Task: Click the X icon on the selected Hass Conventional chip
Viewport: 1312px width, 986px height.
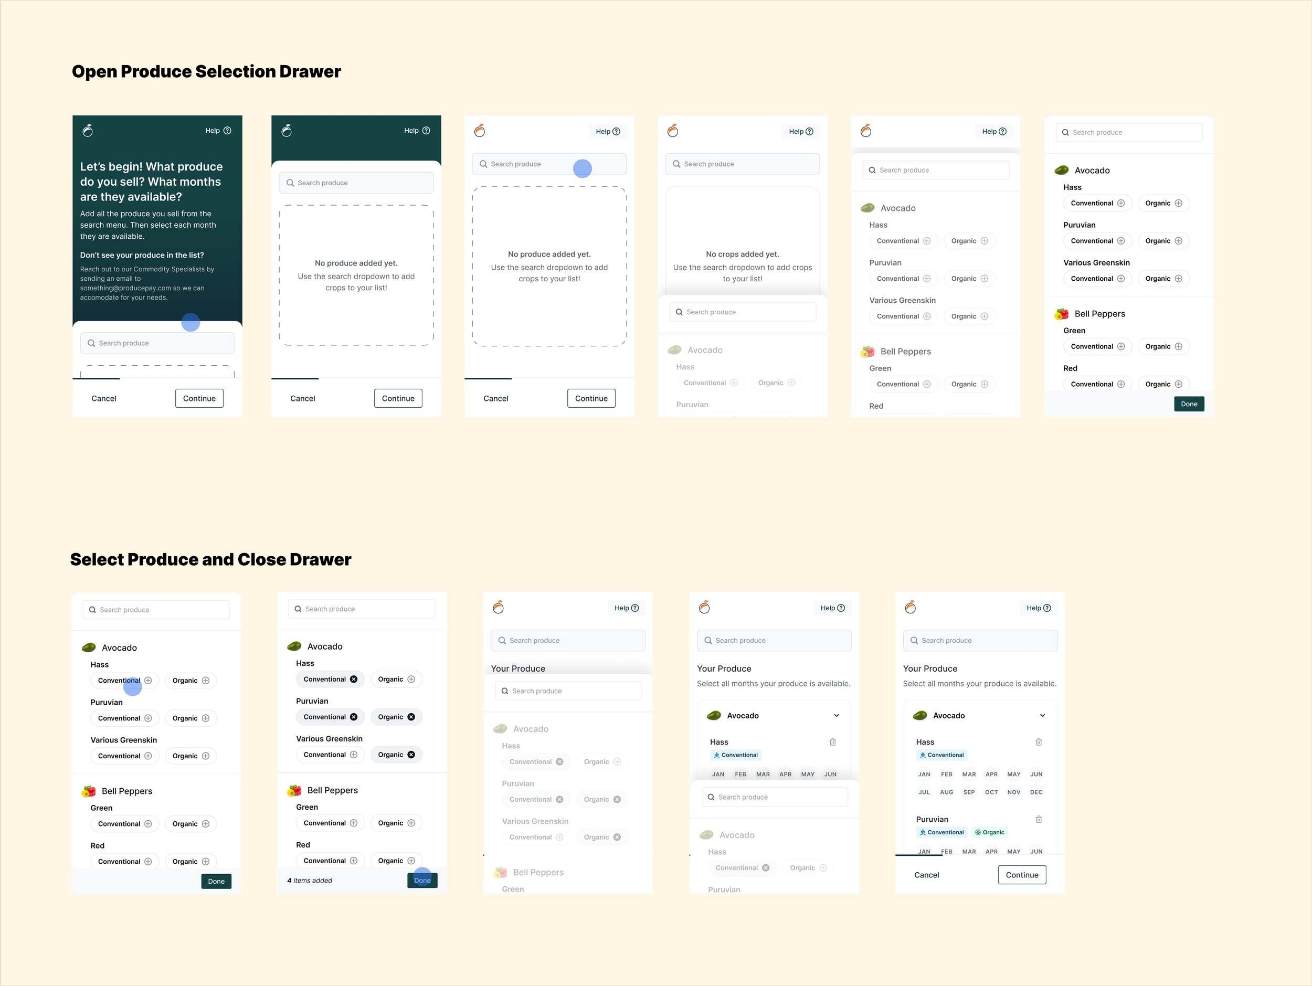Action: pyautogui.click(x=354, y=679)
